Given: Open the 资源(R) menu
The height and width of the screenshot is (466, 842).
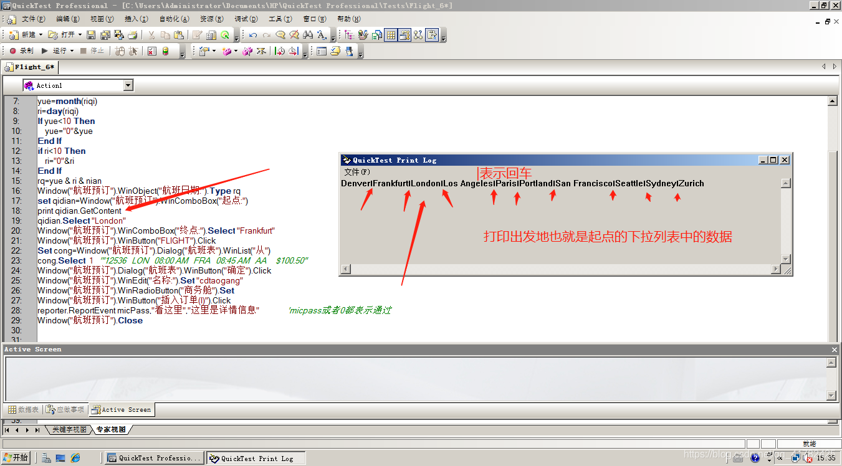Looking at the screenshot, I should pyautogui.click(x=211, y=19).
